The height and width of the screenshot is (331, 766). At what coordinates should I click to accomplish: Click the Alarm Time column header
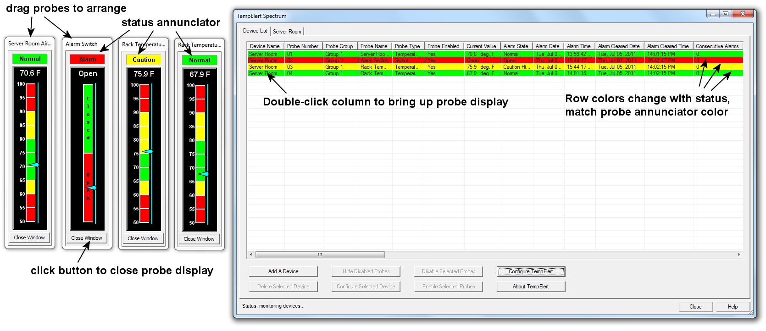[579, 46]
